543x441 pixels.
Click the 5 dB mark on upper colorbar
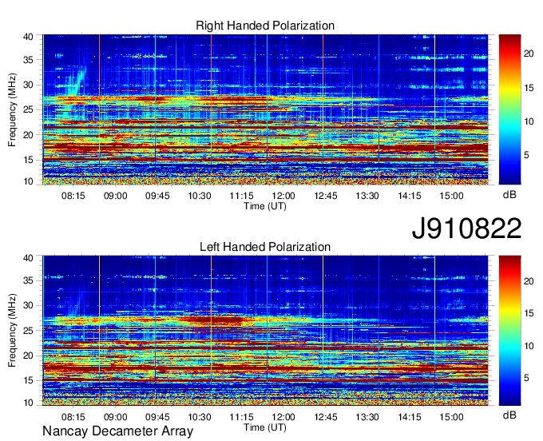[x=526, y=155]
